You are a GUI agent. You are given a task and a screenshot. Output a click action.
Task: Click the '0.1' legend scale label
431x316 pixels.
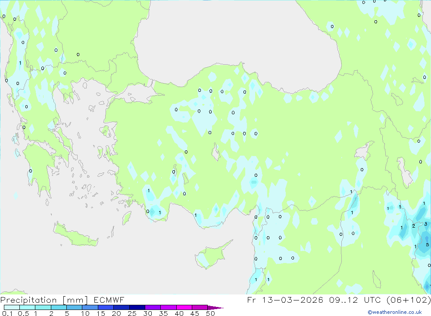(x=7, y=313)
